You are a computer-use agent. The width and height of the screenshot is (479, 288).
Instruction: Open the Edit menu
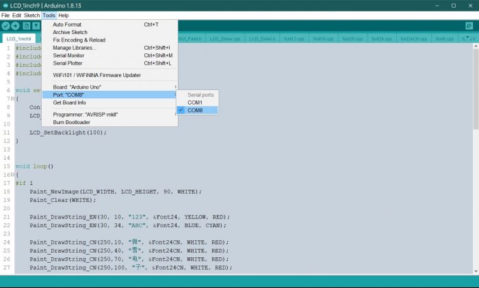tap(16, 15)
